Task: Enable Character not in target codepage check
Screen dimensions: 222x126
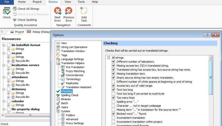Action: pyautogui.click(x=113, y=106)
